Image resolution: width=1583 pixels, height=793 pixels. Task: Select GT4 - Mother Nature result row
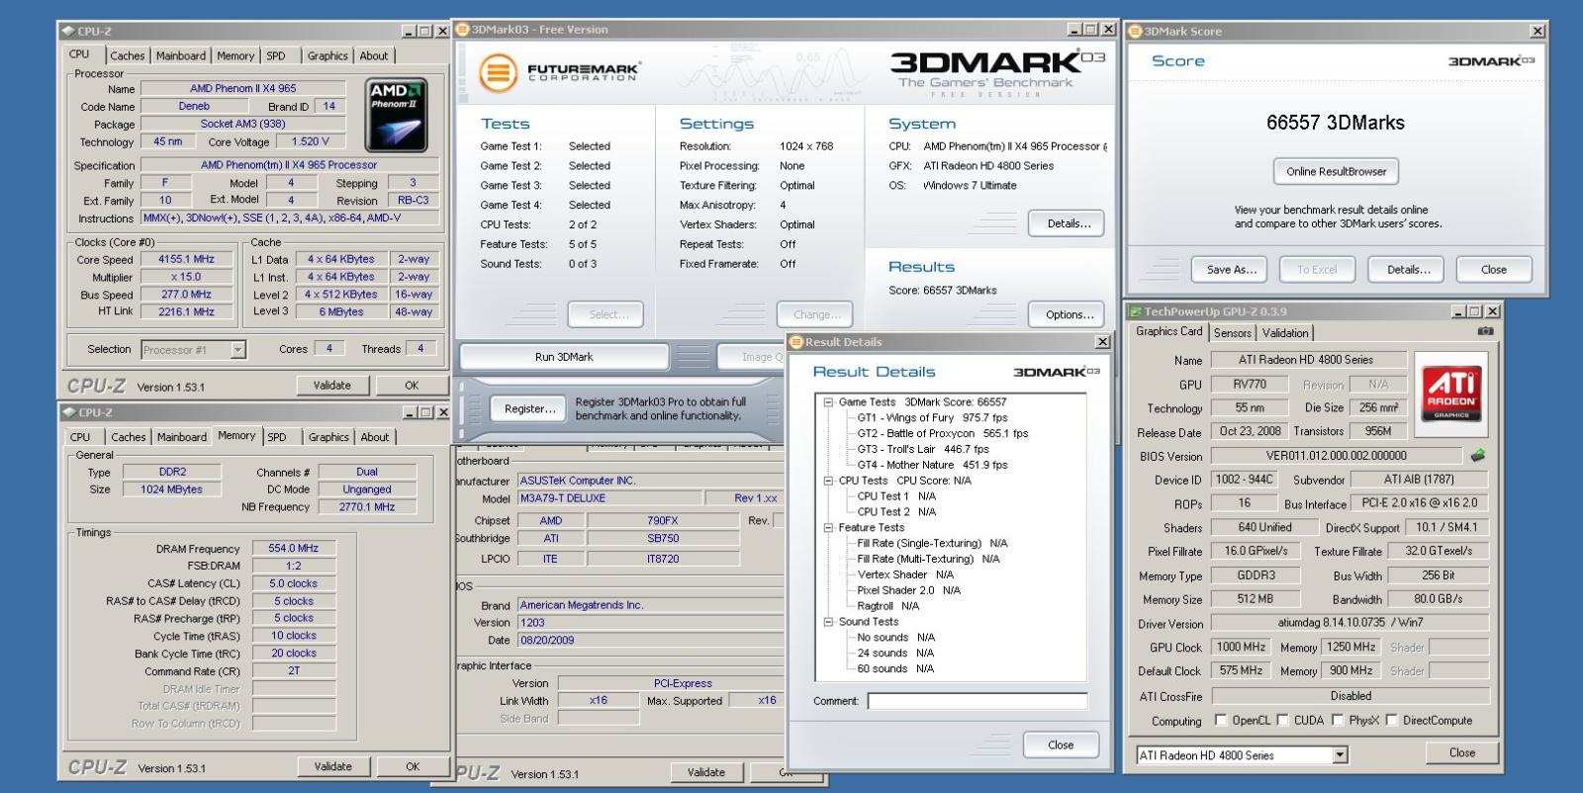932,465
